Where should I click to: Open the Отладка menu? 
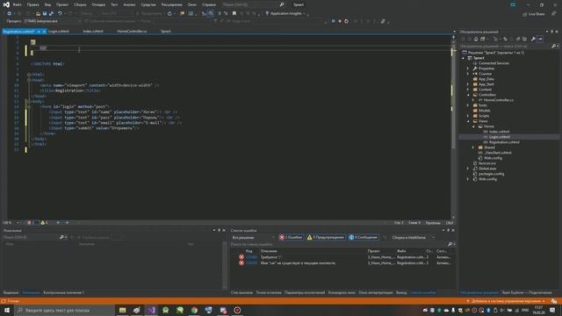pos(98,4)
